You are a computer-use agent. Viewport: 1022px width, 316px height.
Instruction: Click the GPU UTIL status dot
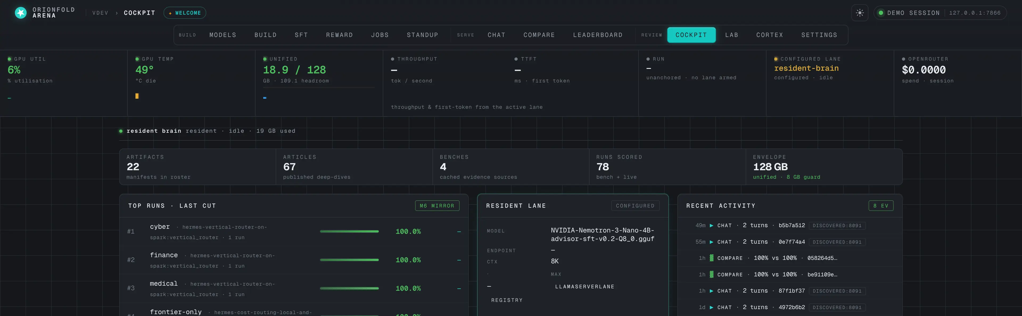10,59
